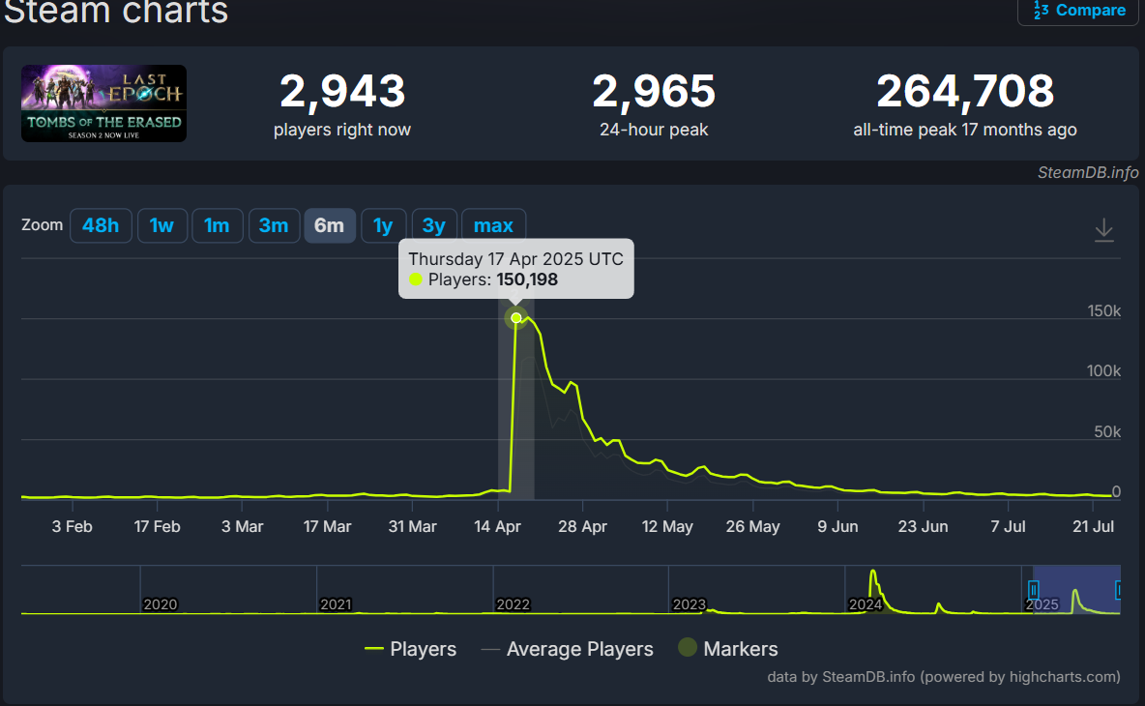1145x706 pixels.
Task: Set chart zoom to 1m
Action: pos(217,225)
